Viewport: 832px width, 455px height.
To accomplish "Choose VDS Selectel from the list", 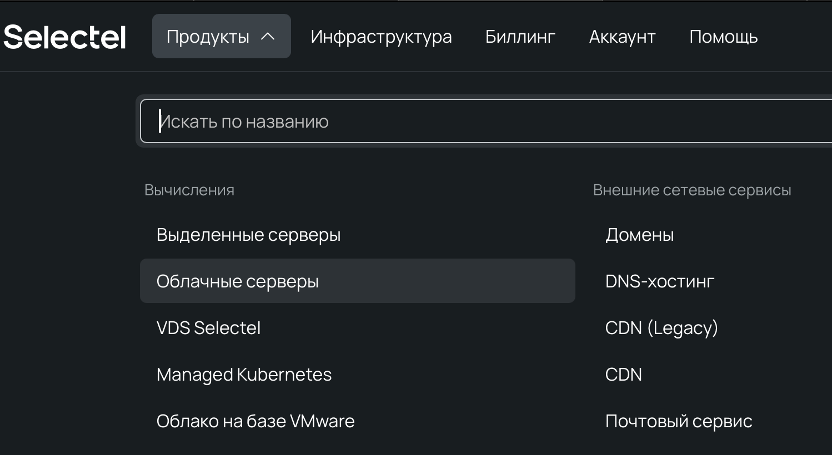I will (x=358, y=327).
